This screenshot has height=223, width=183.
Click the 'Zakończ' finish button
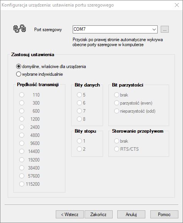pos(98,214)
